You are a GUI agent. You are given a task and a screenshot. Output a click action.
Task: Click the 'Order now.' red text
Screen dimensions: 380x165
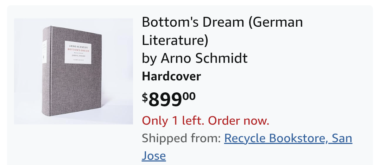coord(239,120)
